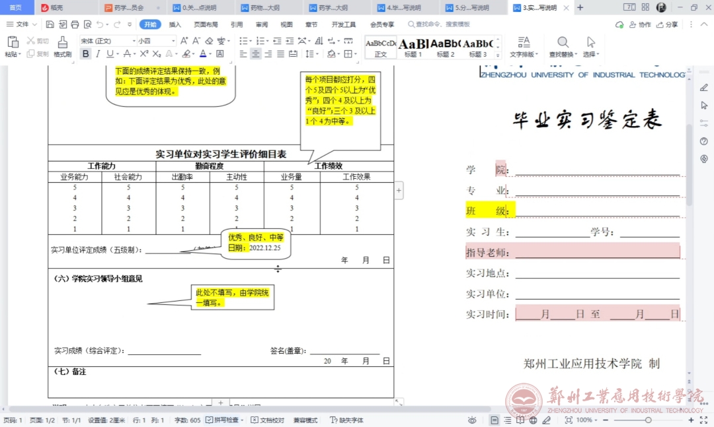The image size is (714, 427).
Task: Open the font size dropdown 小四
Action: pyautogui.click(x=156, y=41)
